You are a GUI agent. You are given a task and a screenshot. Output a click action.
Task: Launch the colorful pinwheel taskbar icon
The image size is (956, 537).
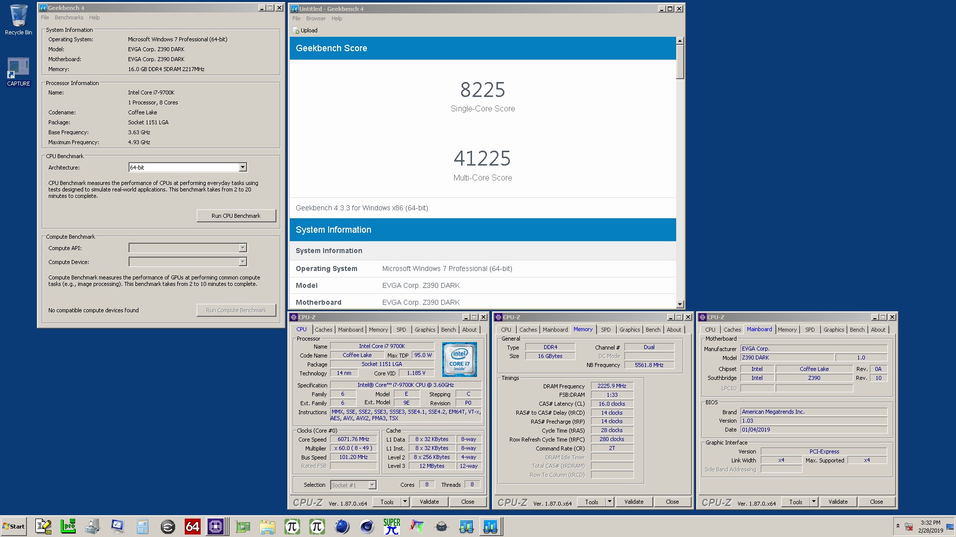[417, 527]
